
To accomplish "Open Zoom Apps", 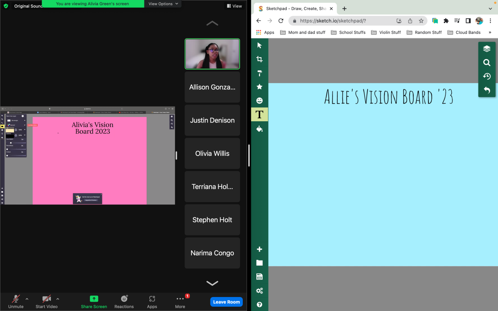I will (152, 302).
